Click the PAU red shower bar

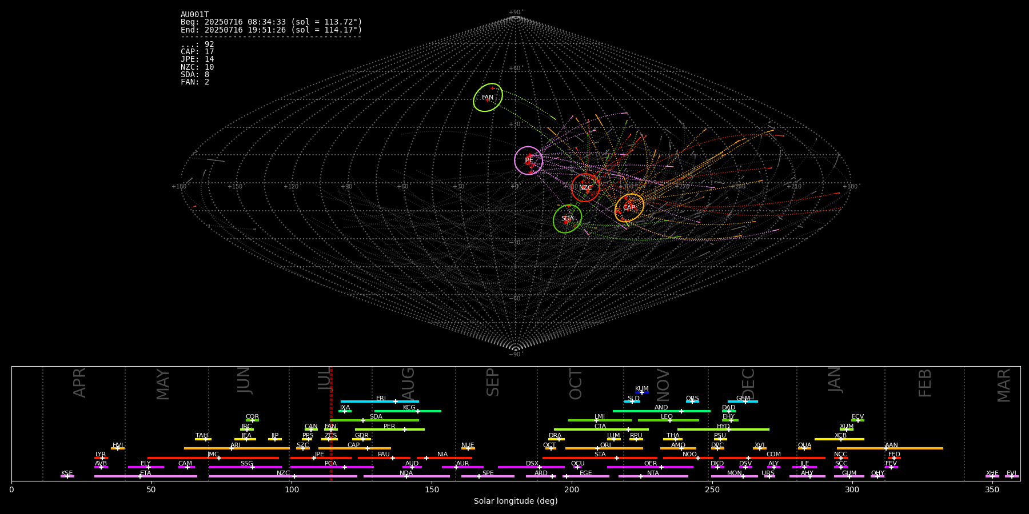[x=384, y=458]
